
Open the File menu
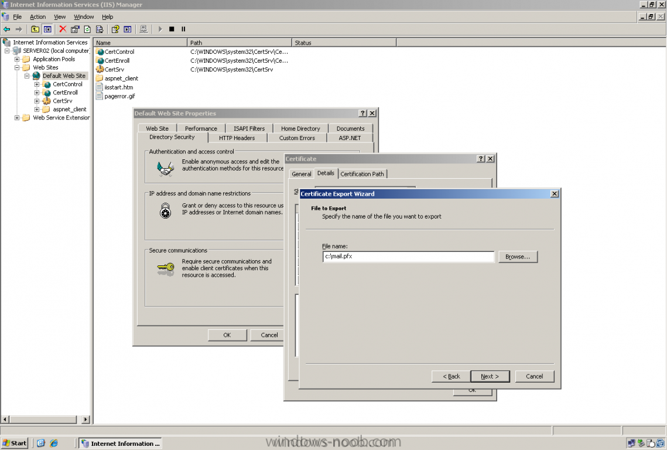coord(18,17)
